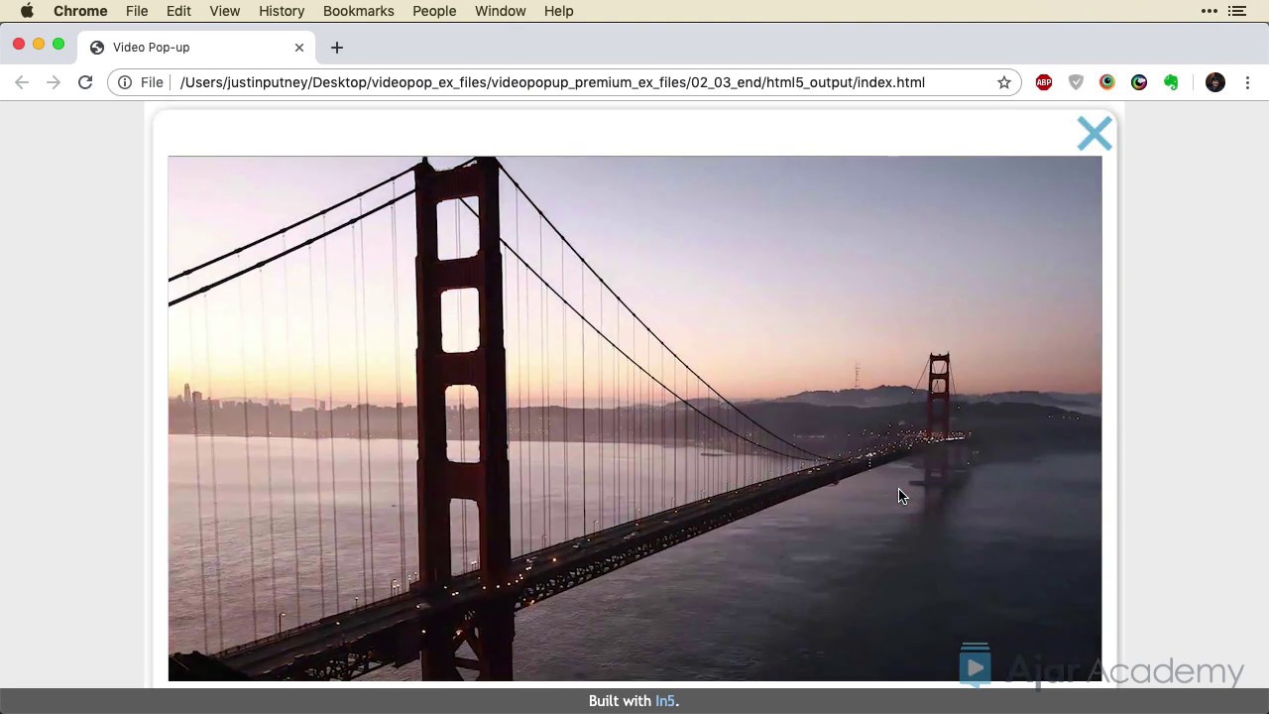Open a new tab with the plus button

coord(337,48)
